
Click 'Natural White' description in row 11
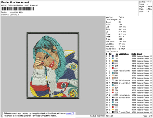[x=124, y=80]
